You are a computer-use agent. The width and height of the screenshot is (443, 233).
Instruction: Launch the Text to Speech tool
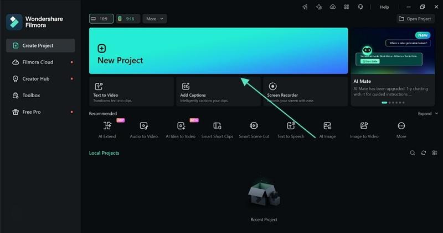pos(291,130)
